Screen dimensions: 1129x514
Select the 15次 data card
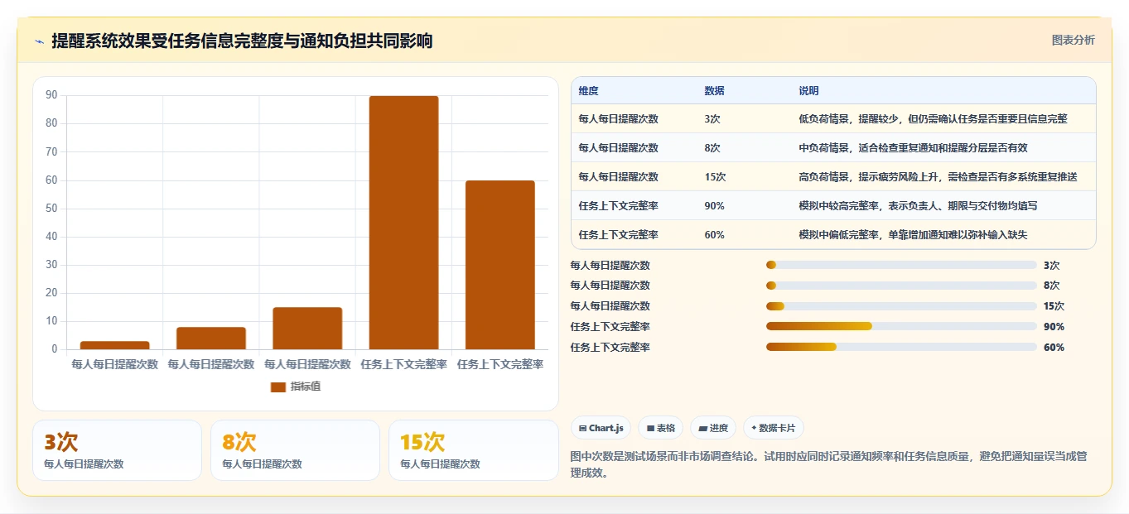474,450
